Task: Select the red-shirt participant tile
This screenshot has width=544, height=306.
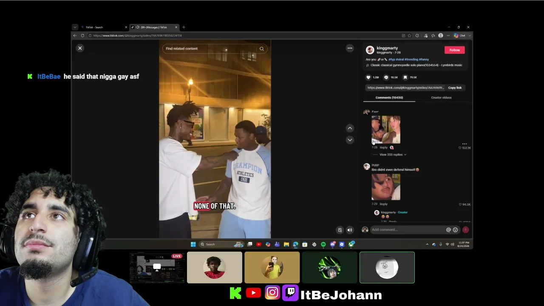Action: 215,268
